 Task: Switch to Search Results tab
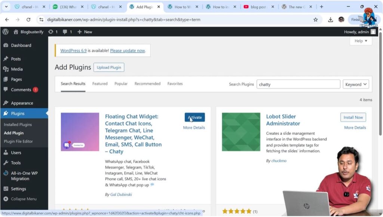[x=73, y=84]
